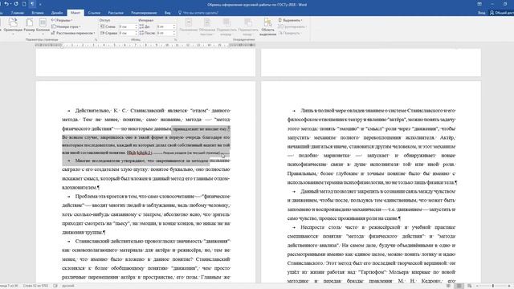Open the Вставка ribbon tab

tap(38, 13)
